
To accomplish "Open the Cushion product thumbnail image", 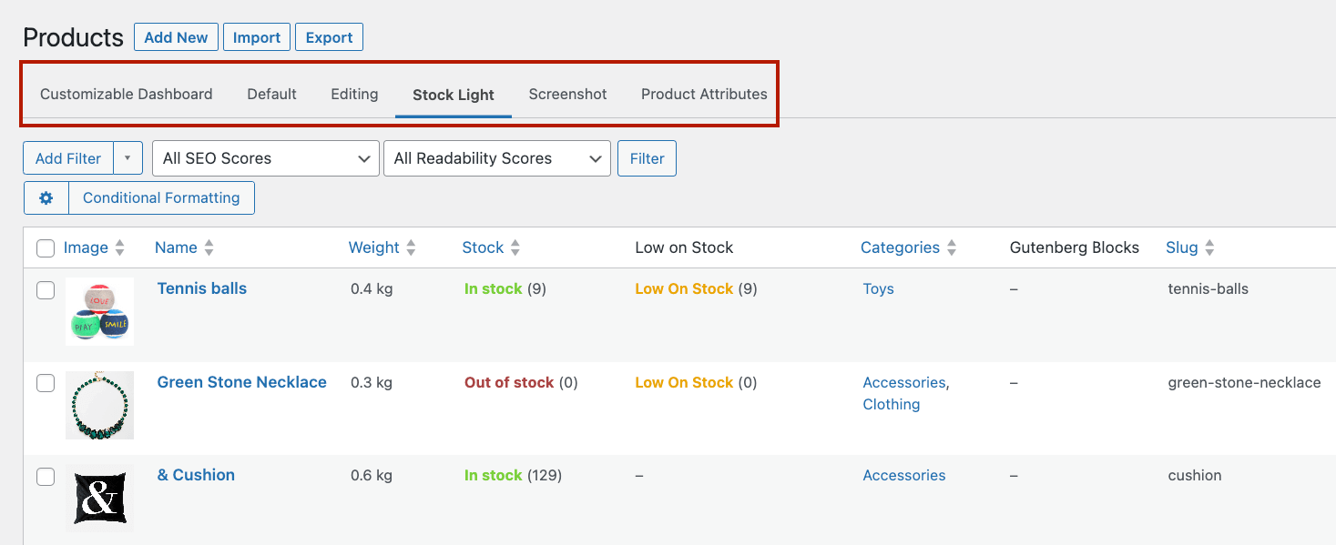I will pos(99,497).
